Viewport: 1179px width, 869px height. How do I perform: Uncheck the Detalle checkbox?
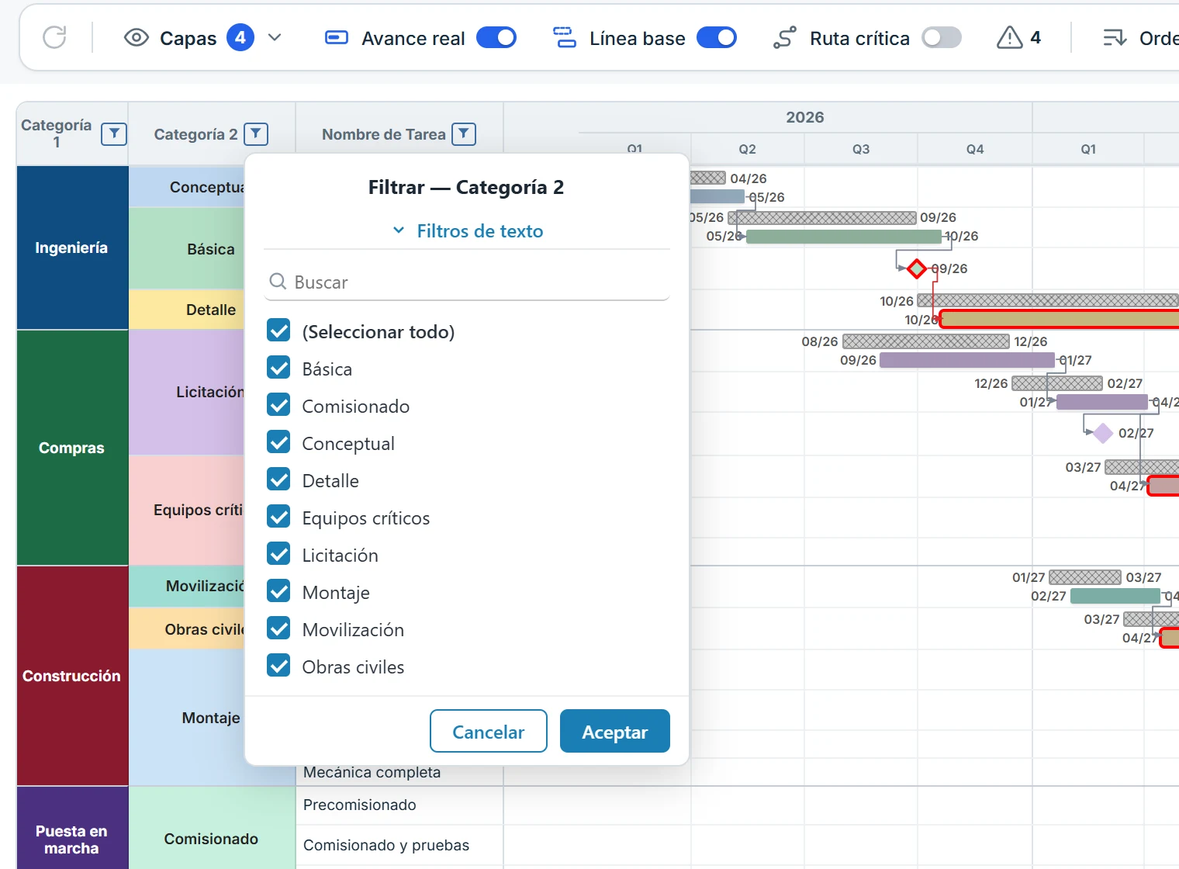[278, 480]
